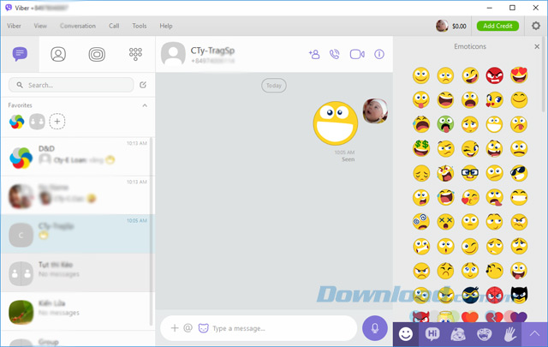
Task: Close the Emoticons panel
Action: tap(537, 46)
